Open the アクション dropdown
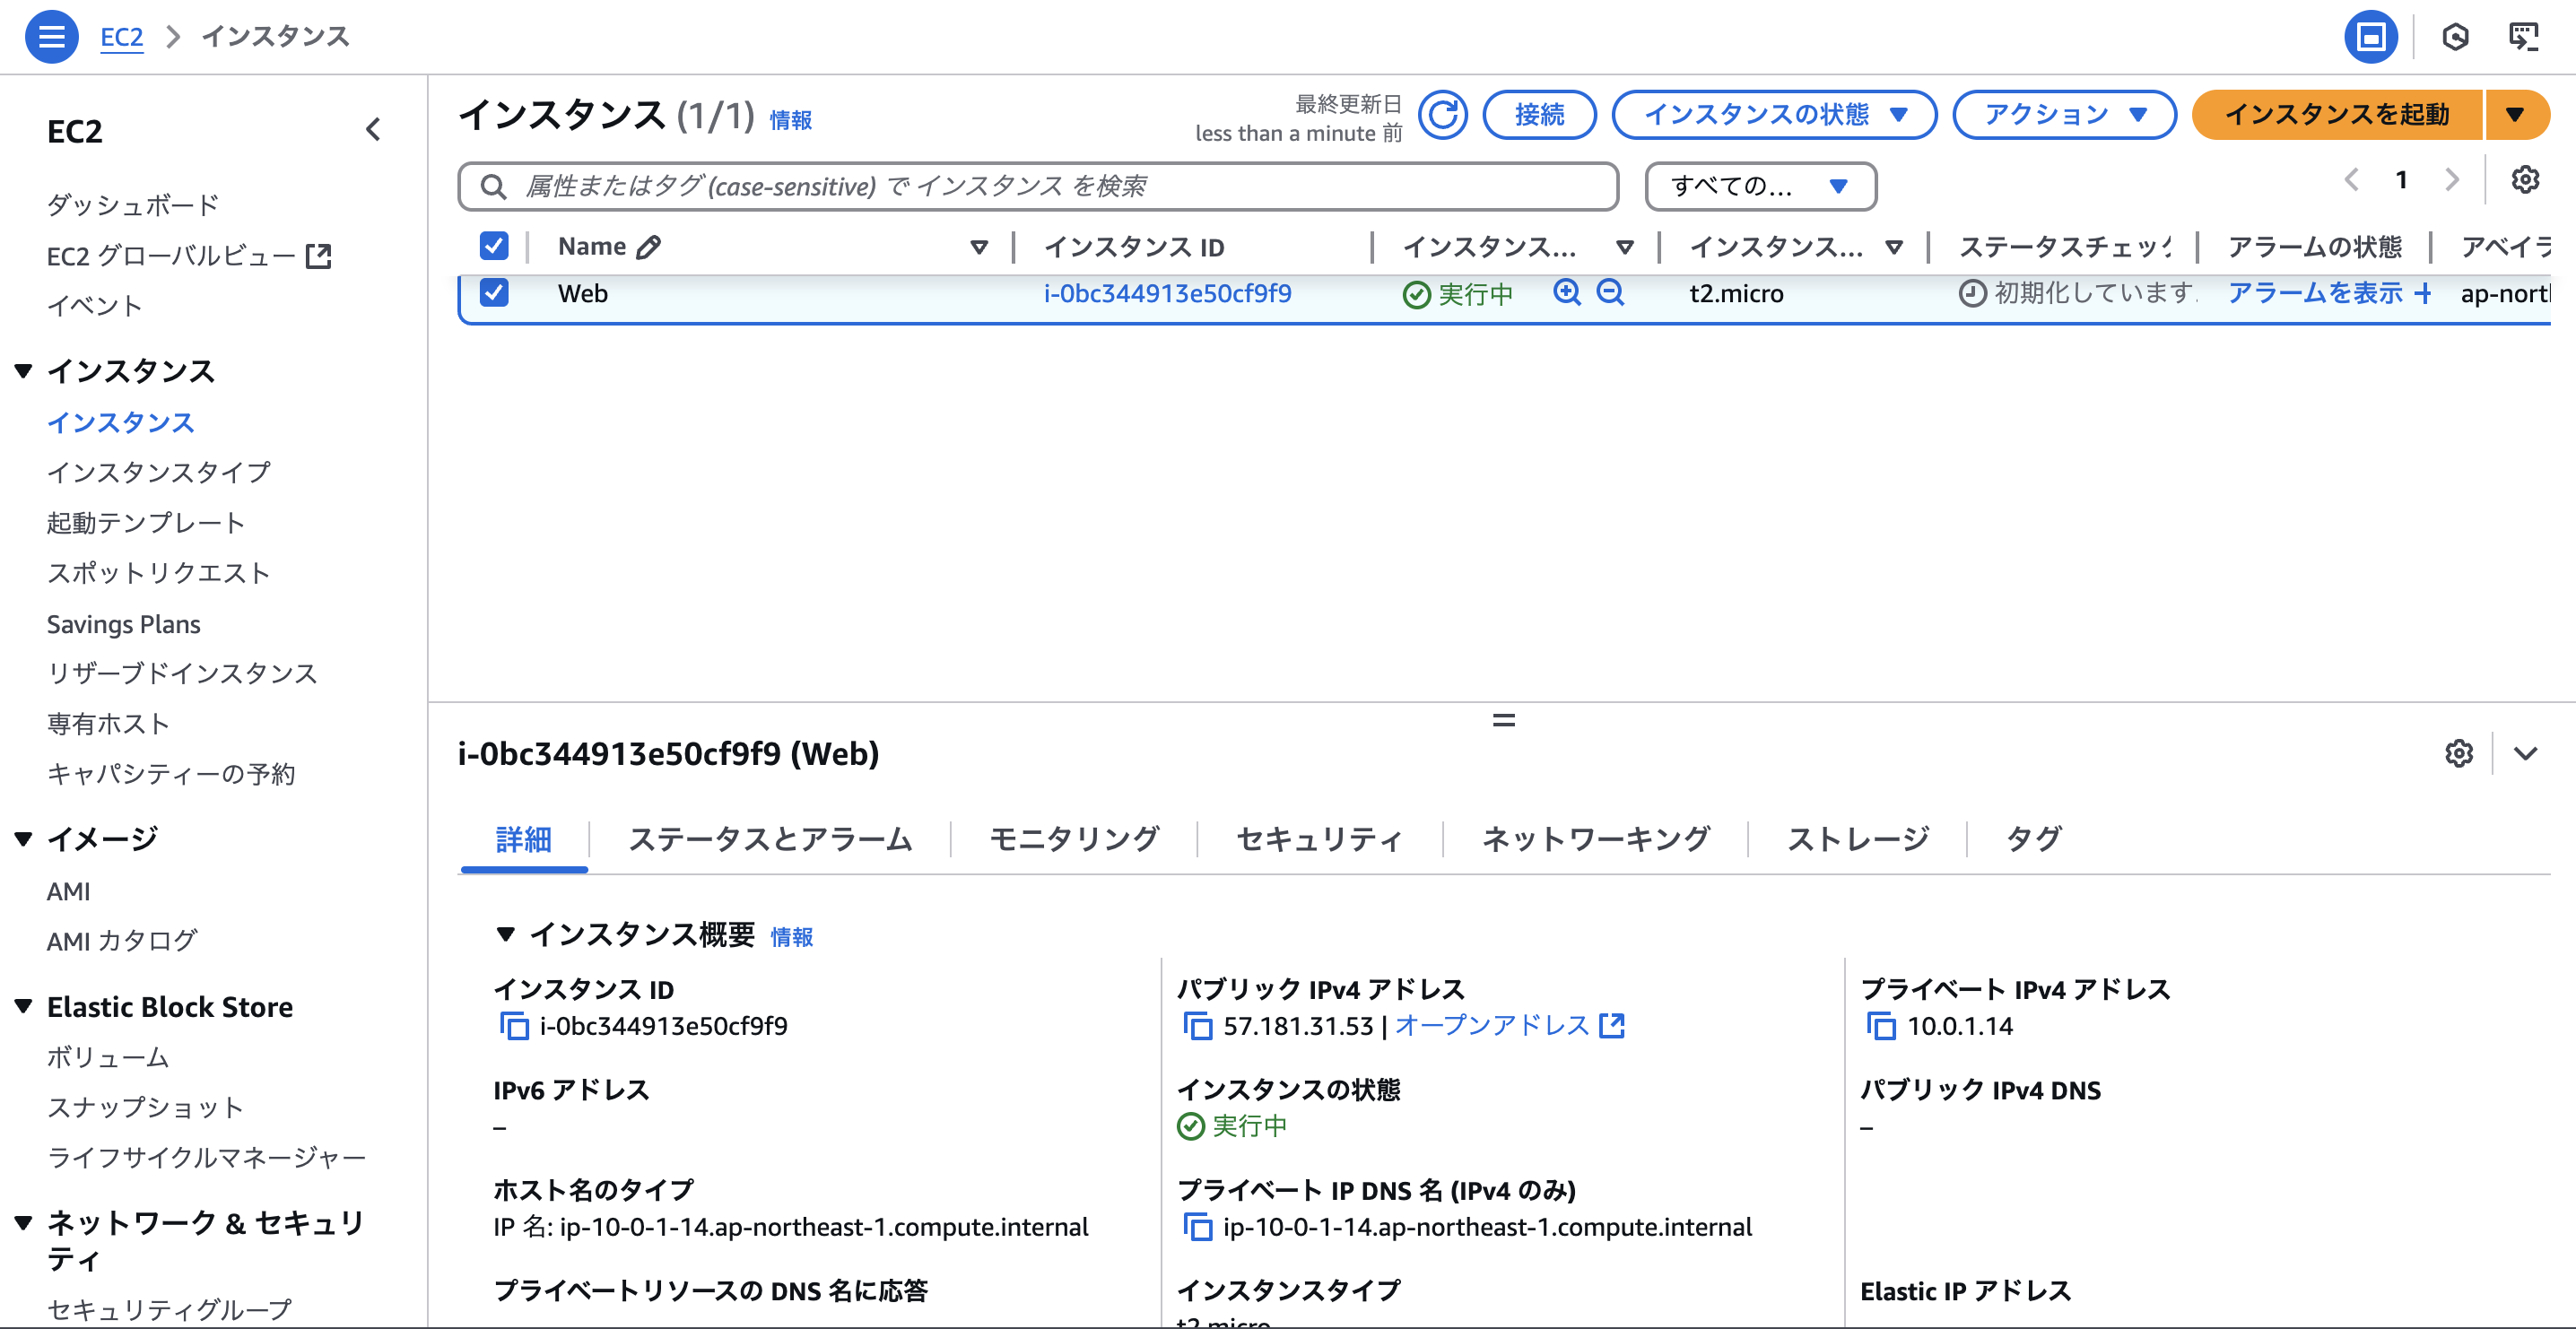Viewport: 2576px width, 1329px height. [2064, 115]
